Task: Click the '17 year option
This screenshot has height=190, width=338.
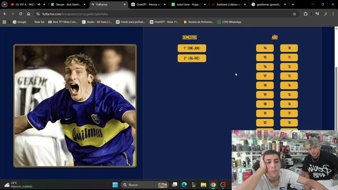Action: (x=289, y=113)
